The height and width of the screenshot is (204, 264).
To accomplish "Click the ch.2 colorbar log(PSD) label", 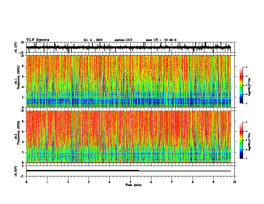I will click(250, 142).
